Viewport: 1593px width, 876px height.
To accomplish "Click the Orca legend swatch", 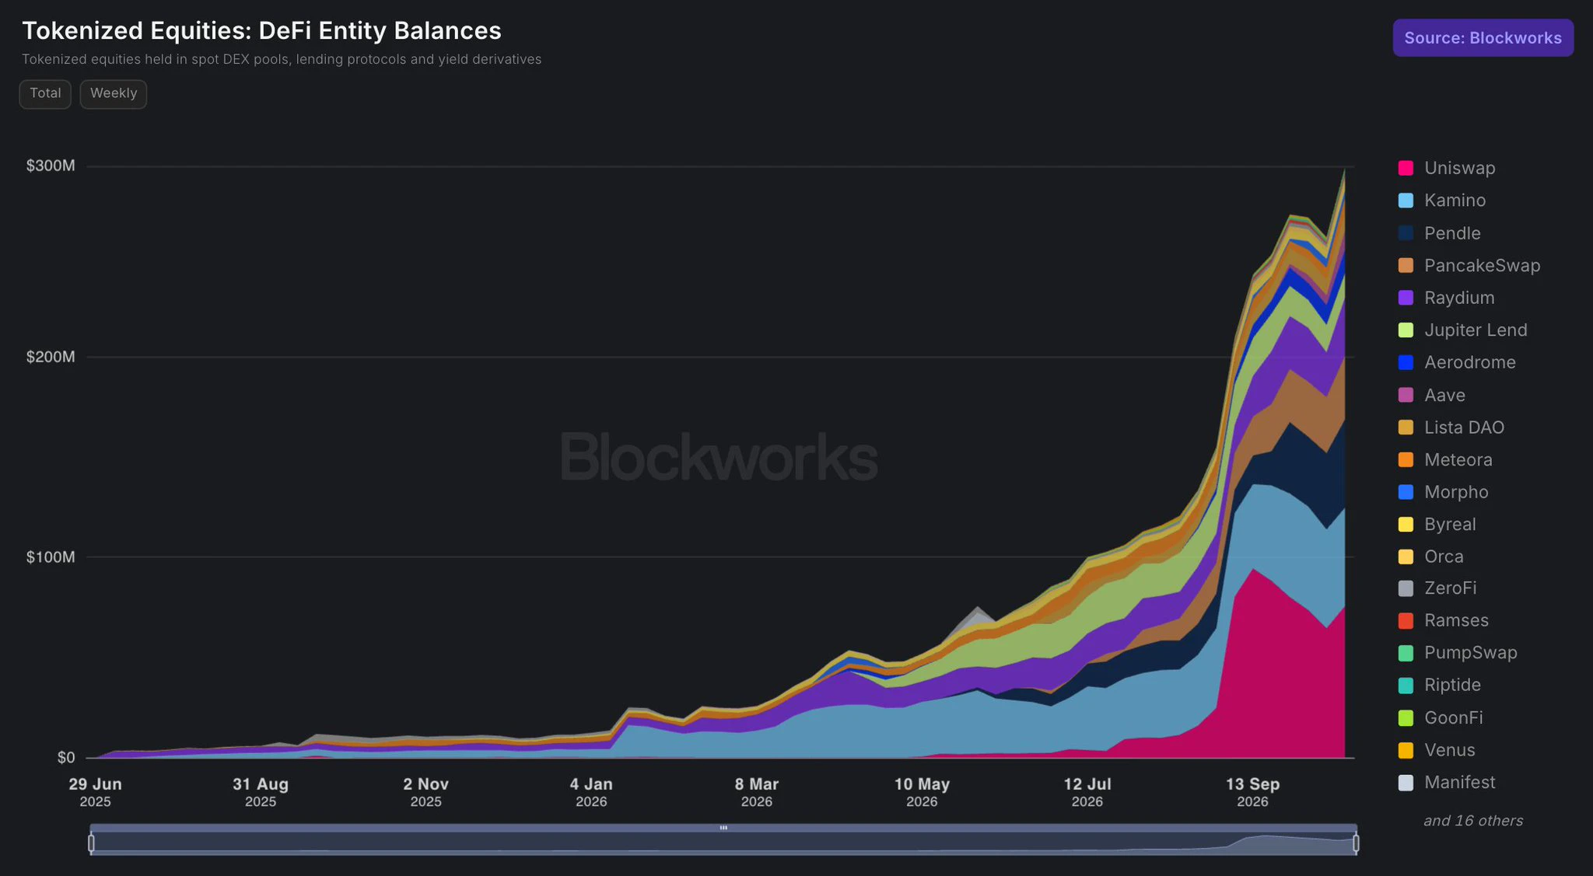I will click(x=1406, y=557).
